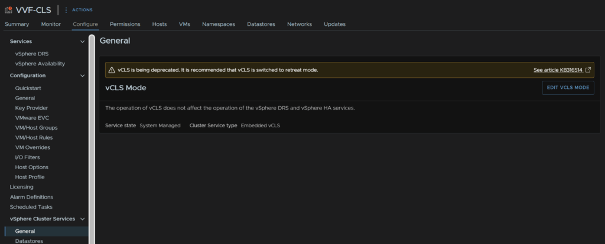Open the Actions kebab menu icon
605x244 pixels.
pyautogui.click(x=66, y=10)
